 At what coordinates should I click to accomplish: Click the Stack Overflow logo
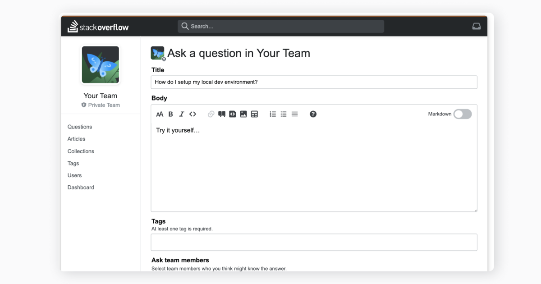tap(98, 27)
